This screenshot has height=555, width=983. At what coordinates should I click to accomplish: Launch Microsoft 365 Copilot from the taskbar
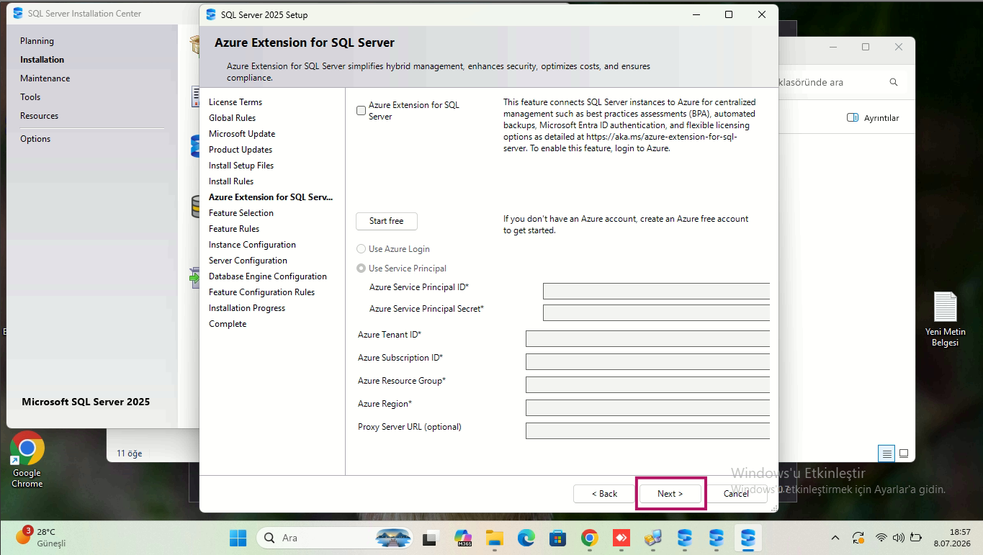click(x=462, y=538)
